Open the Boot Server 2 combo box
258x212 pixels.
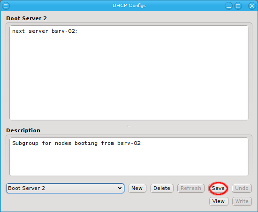coord(65,188)
